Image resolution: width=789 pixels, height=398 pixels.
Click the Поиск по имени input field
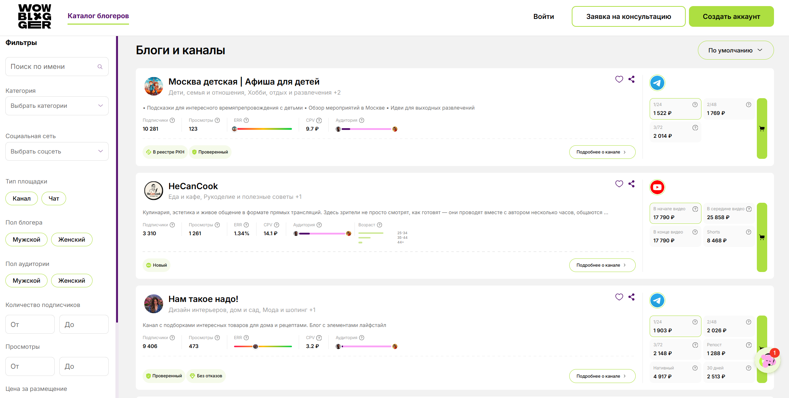pos(57,67)
